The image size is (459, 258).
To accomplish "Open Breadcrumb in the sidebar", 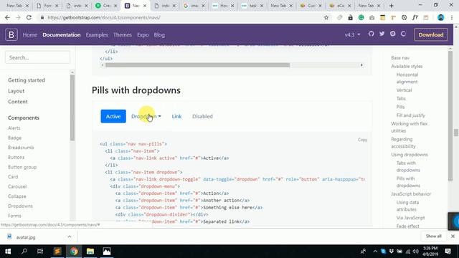I will coord(21,148).
